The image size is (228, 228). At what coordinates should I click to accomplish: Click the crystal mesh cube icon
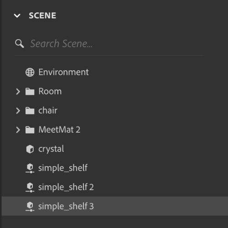[30, 149]
